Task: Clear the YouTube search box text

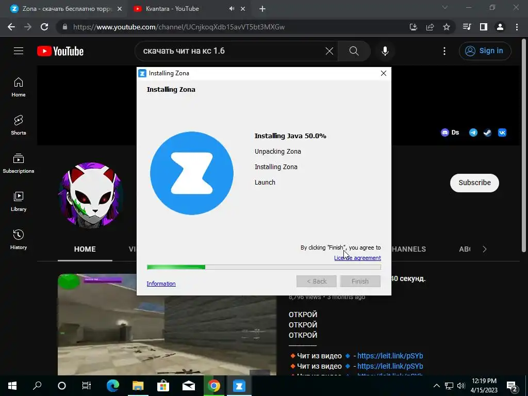Action: click(329, 51)
